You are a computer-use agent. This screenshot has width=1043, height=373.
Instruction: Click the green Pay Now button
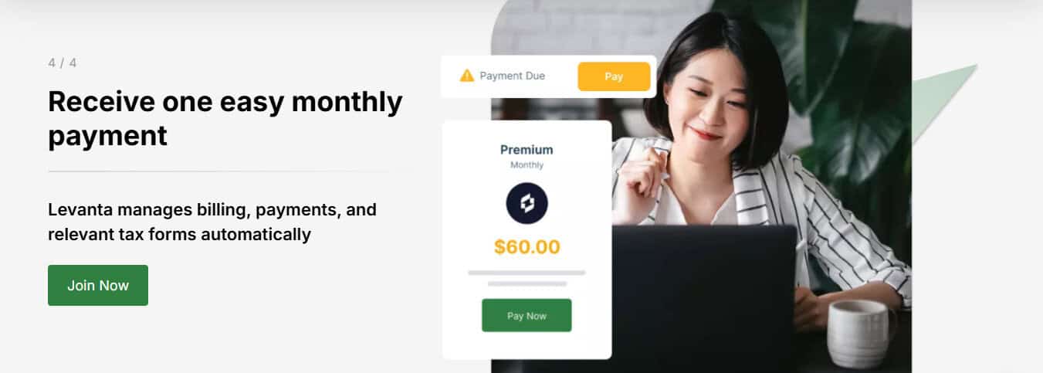tap(527, 316)
